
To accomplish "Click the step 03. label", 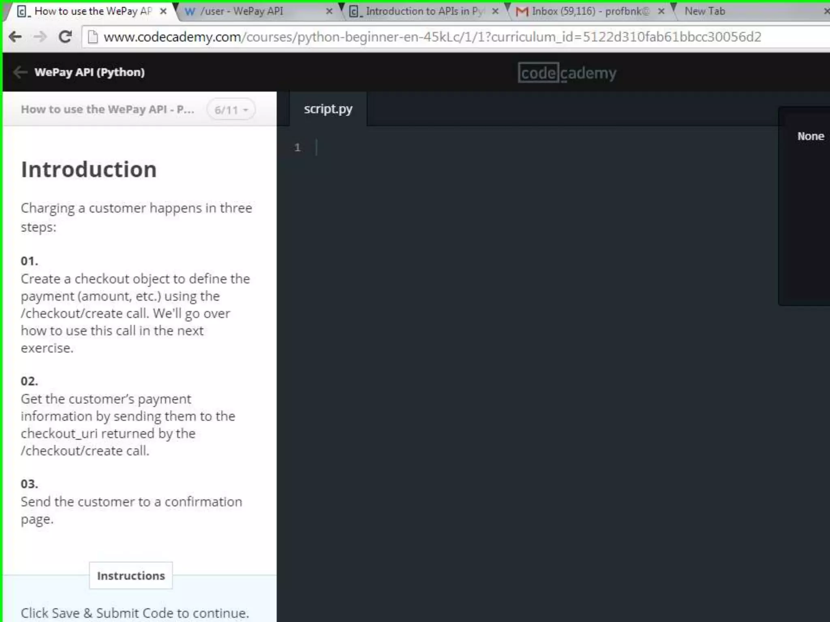I will [x=30, y=484].
